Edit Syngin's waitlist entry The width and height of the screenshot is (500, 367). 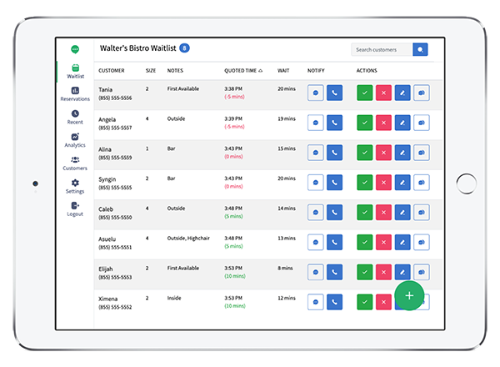tap(402, 183)
